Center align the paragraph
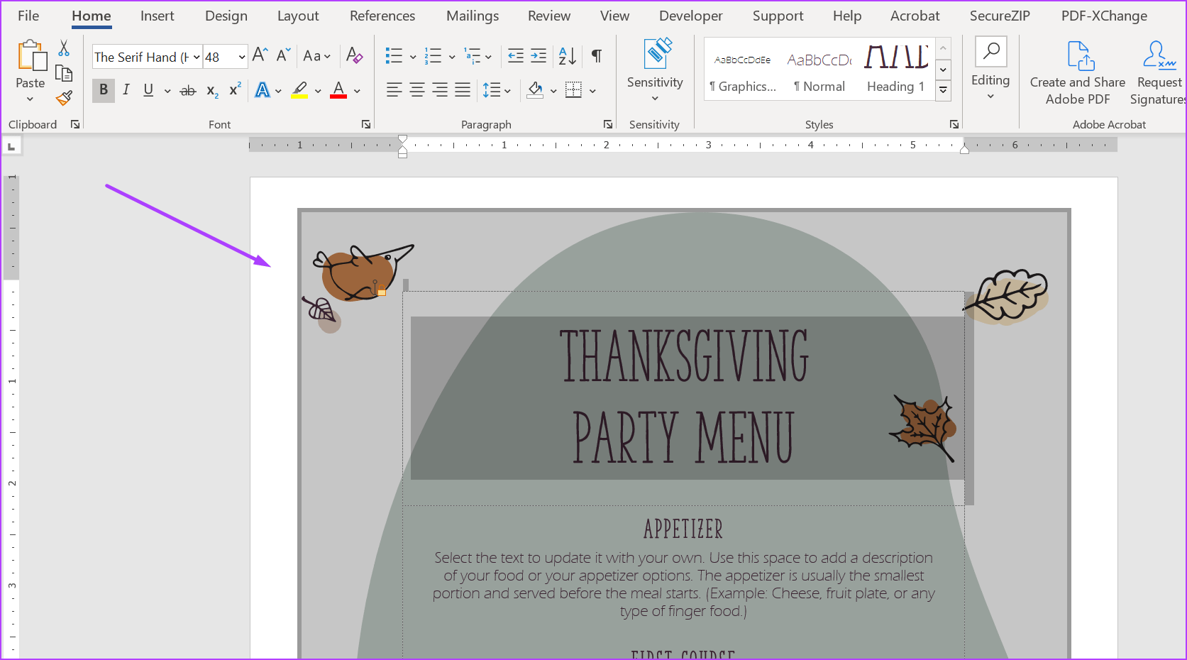1187x660 pixels. 416,90
